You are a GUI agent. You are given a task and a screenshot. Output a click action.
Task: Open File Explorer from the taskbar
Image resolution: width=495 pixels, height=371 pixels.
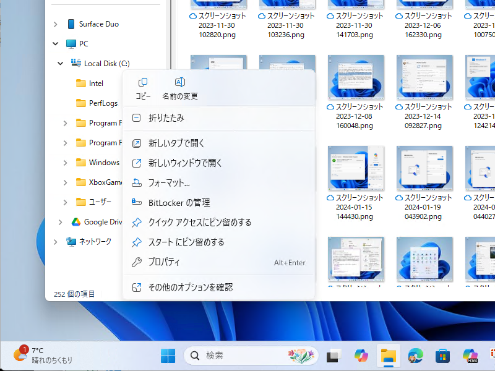click(388, 356)
